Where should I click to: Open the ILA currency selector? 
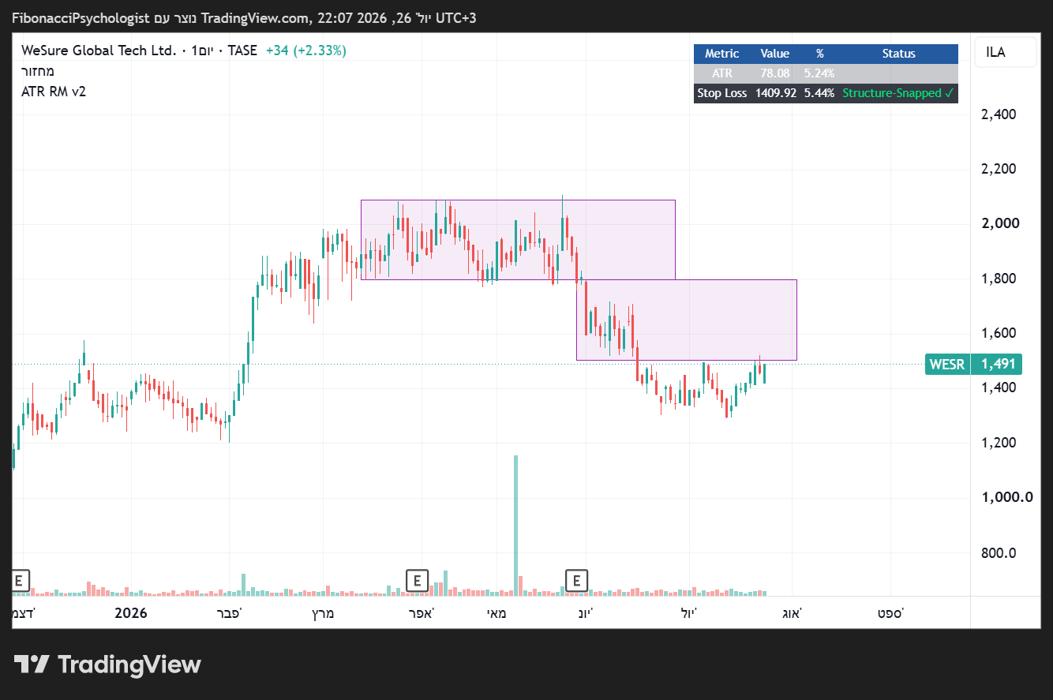click(x=1006, y=52)
